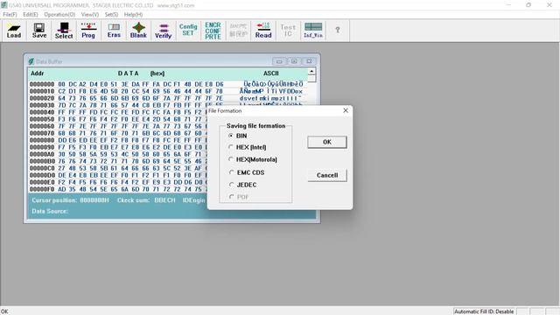Click the Save toolbar icon
Viewport: 560px width, 315px height.
coord(39,31)
